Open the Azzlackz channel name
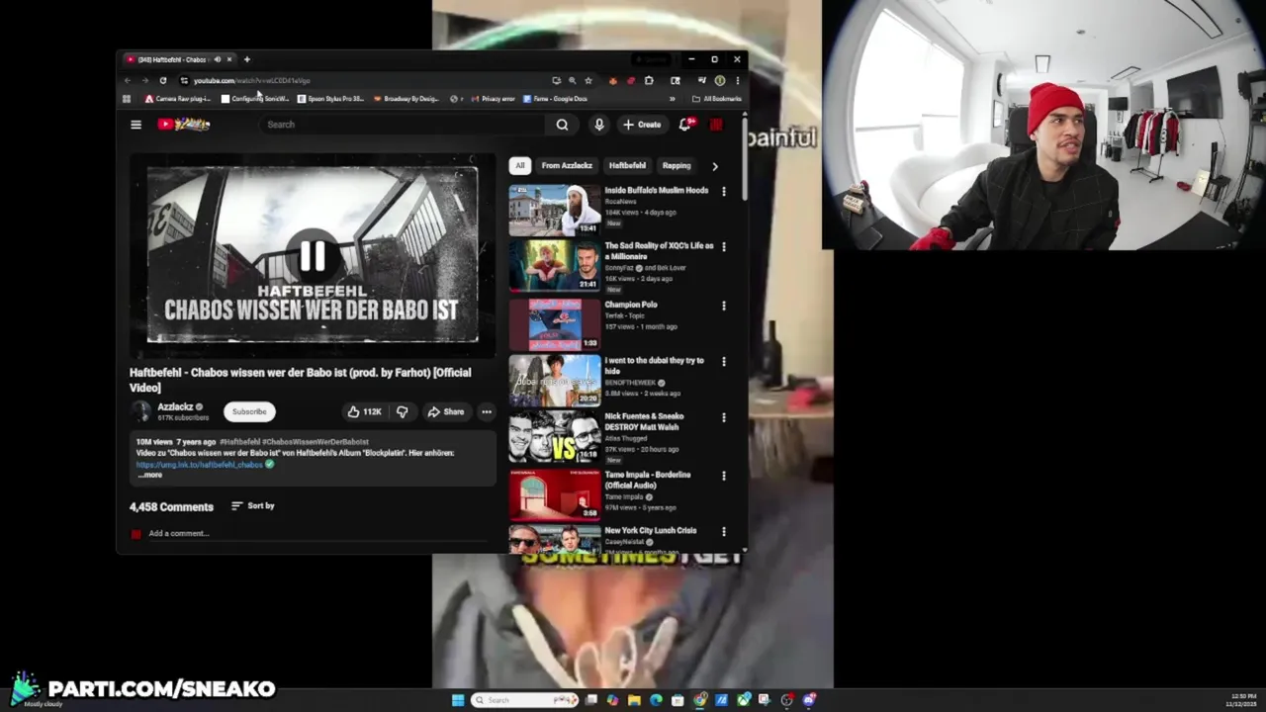 tap(175, 406)
